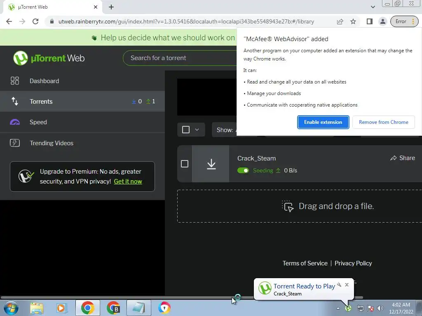Open the tab search dropdown arrow
The image size is (422, 316).
point(373,7)
